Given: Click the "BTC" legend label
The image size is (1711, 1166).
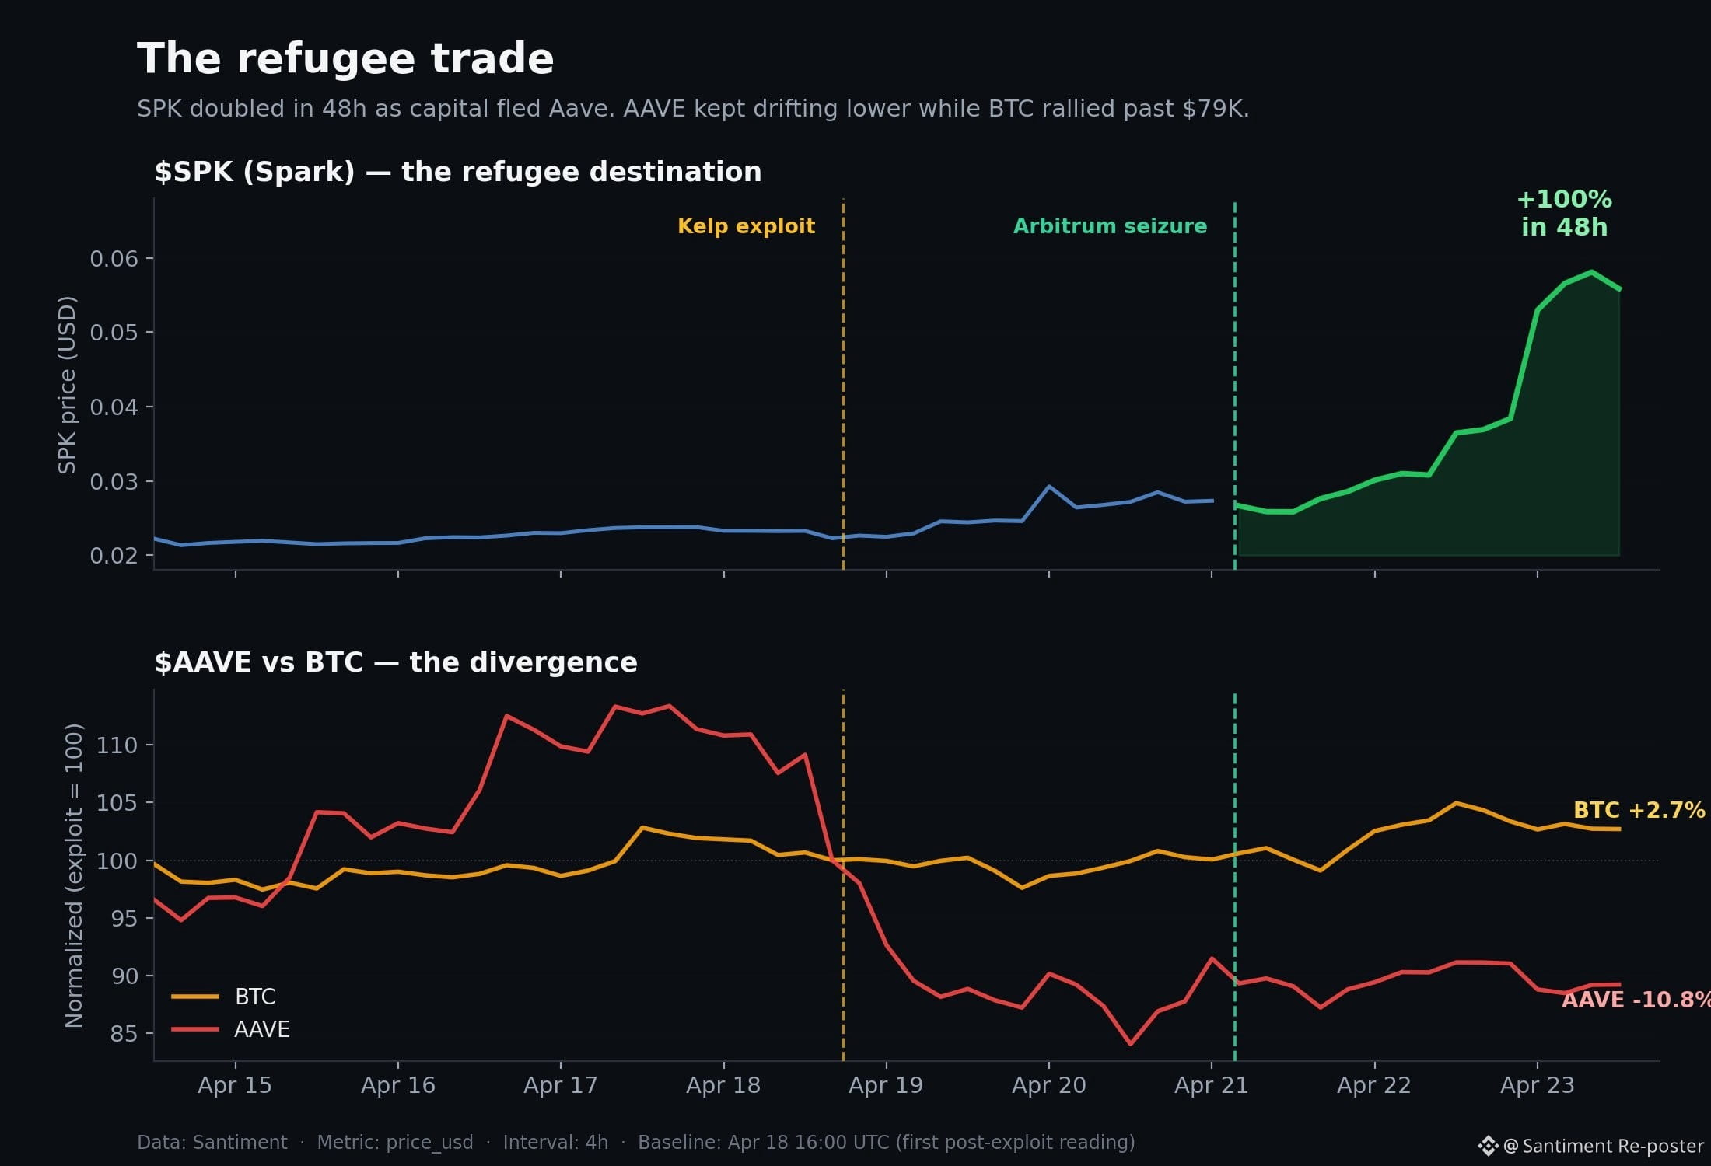Looking at the screenshot, I should (x=255, y=997).
